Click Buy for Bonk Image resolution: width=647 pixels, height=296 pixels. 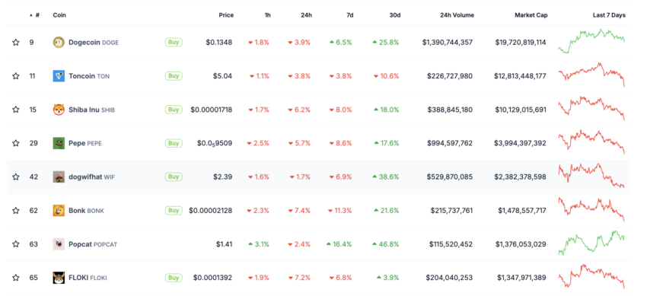tap(174, 211)
